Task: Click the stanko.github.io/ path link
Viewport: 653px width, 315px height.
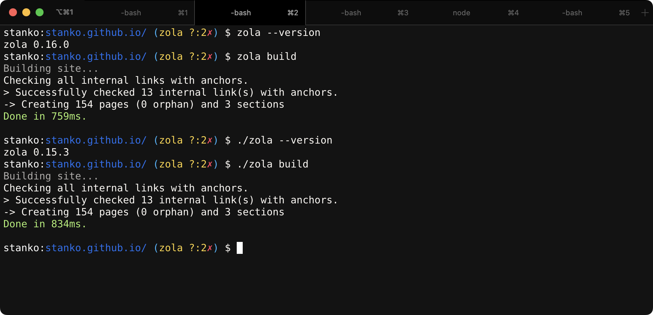Action: [x=96, y=33]
